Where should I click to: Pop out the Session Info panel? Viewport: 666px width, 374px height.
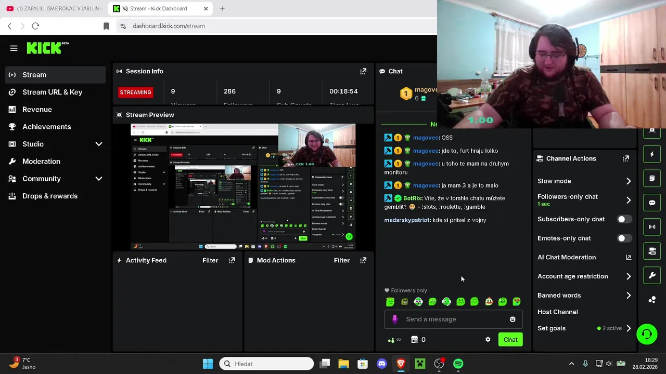click(x=363, y=71)
